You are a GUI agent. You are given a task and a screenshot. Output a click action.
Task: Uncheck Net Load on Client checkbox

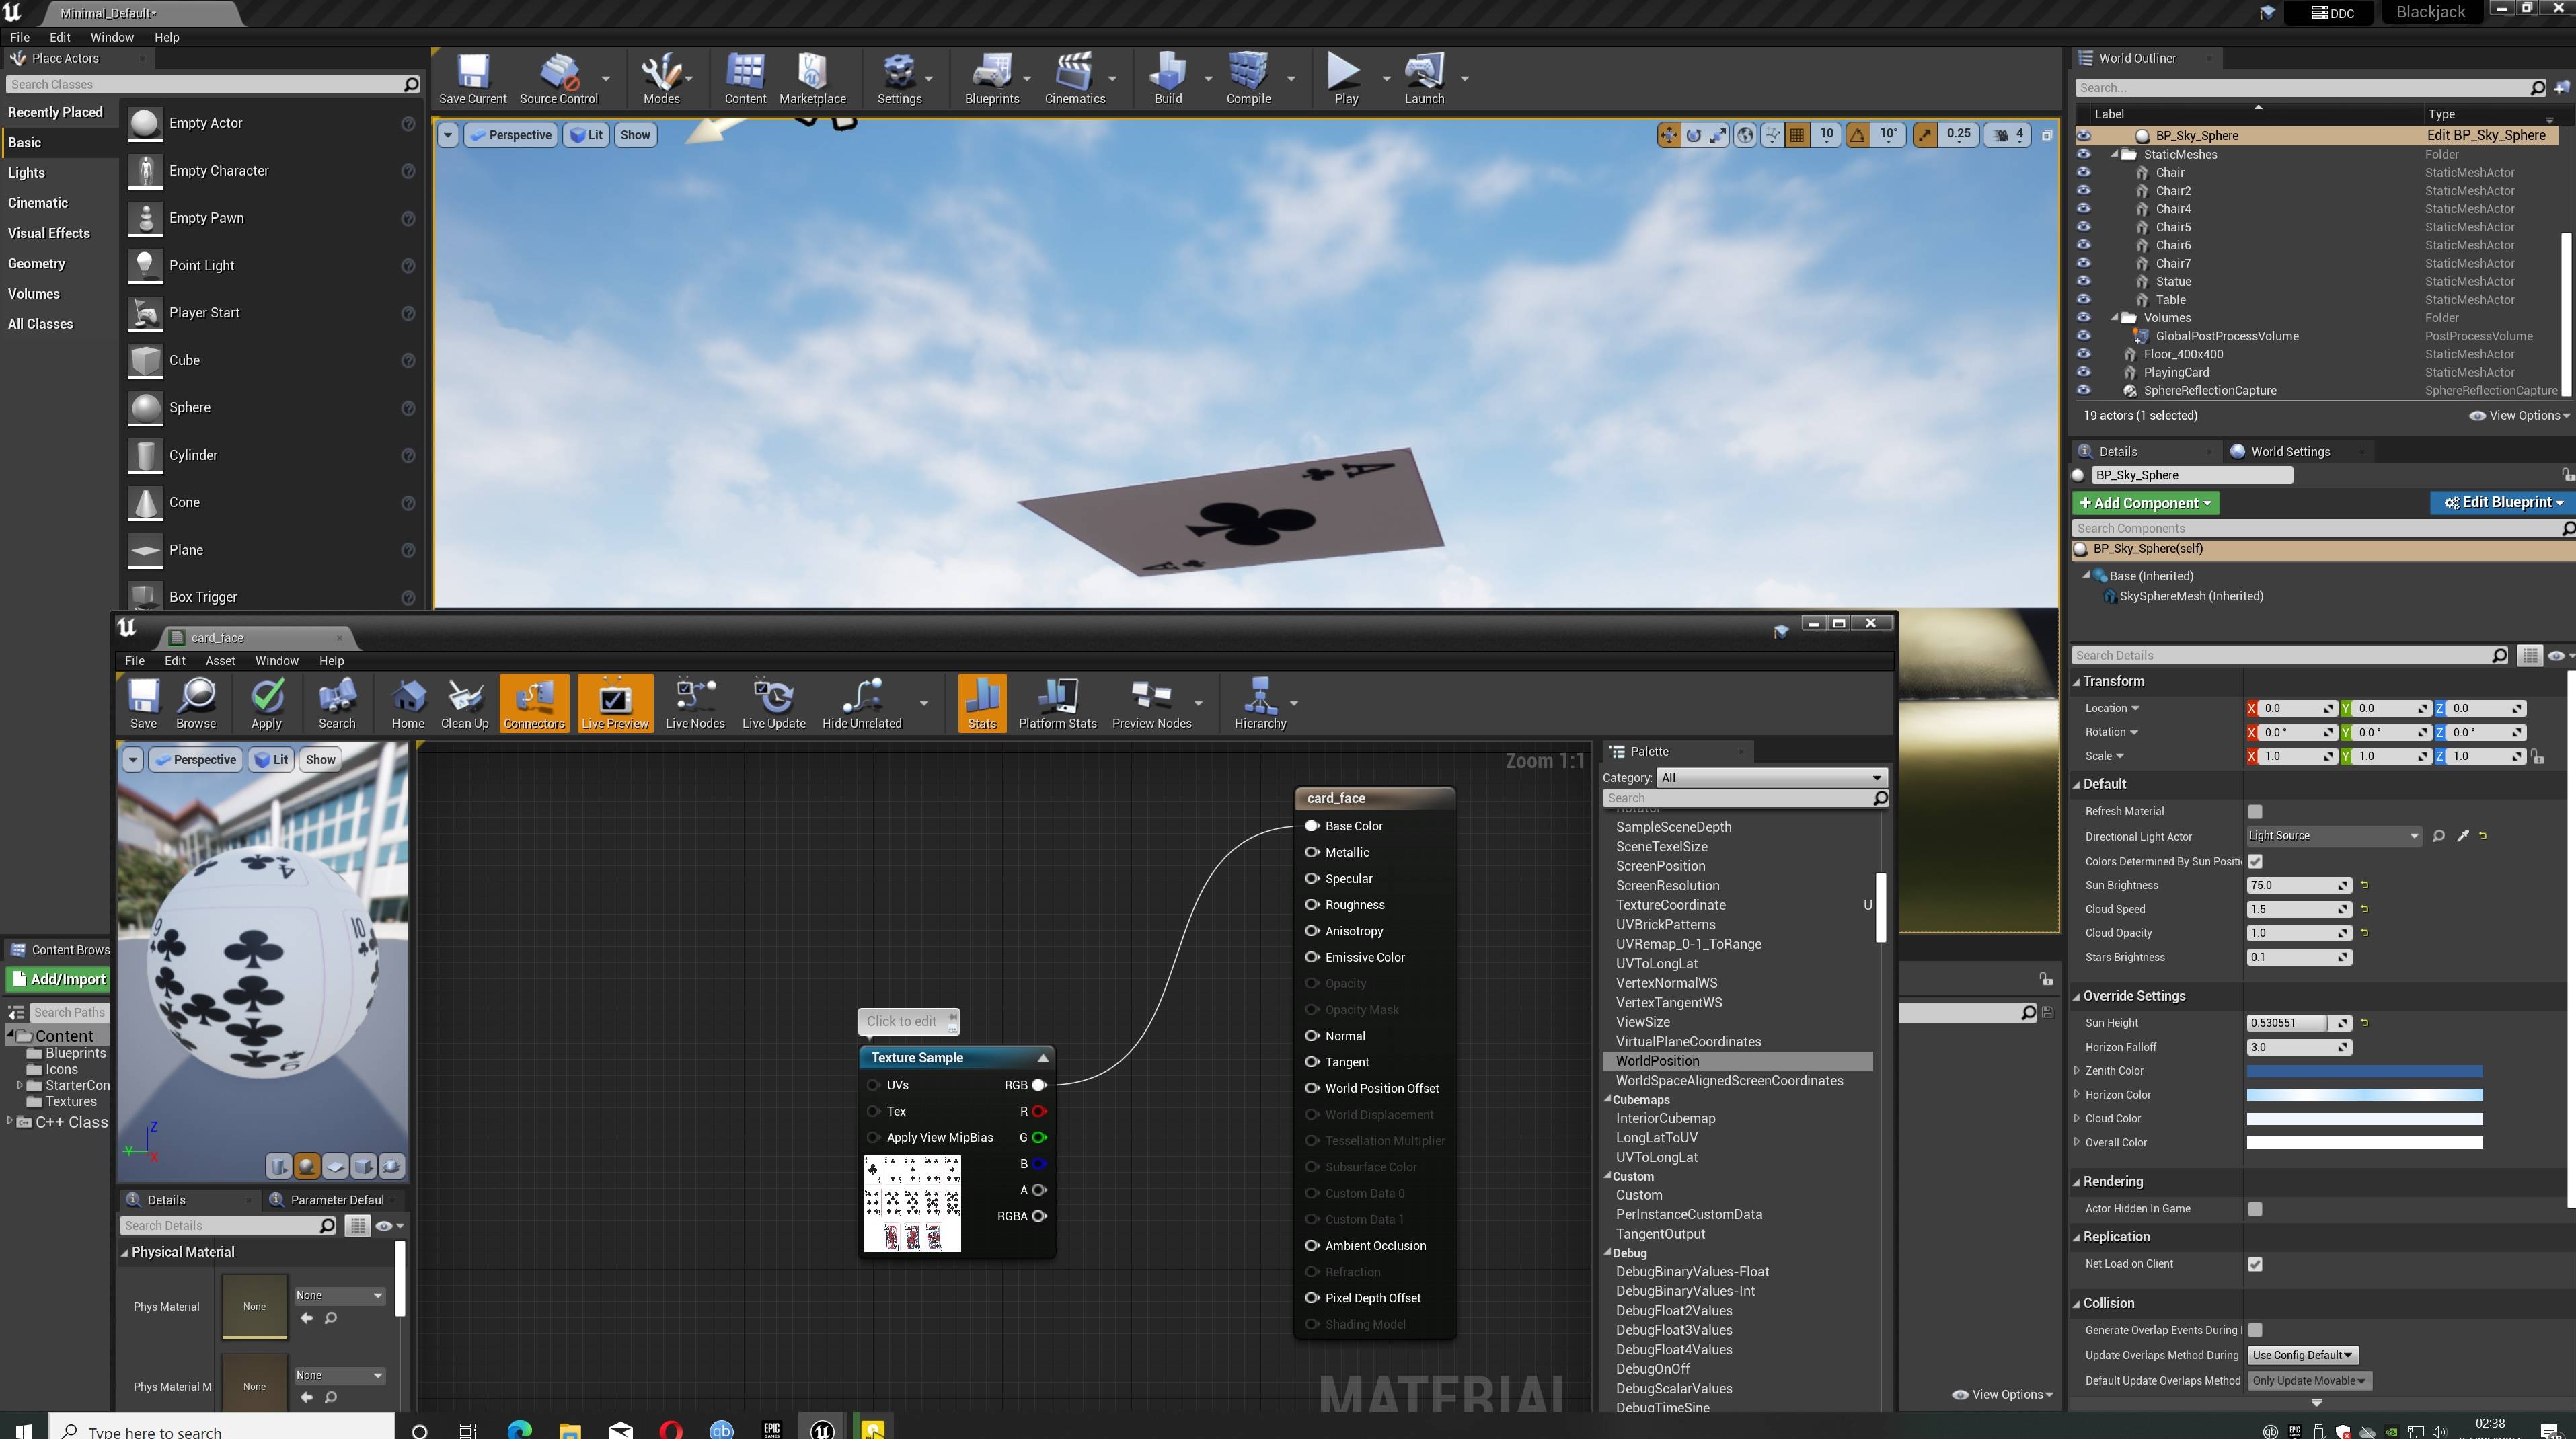(x=2254, y=1264)
